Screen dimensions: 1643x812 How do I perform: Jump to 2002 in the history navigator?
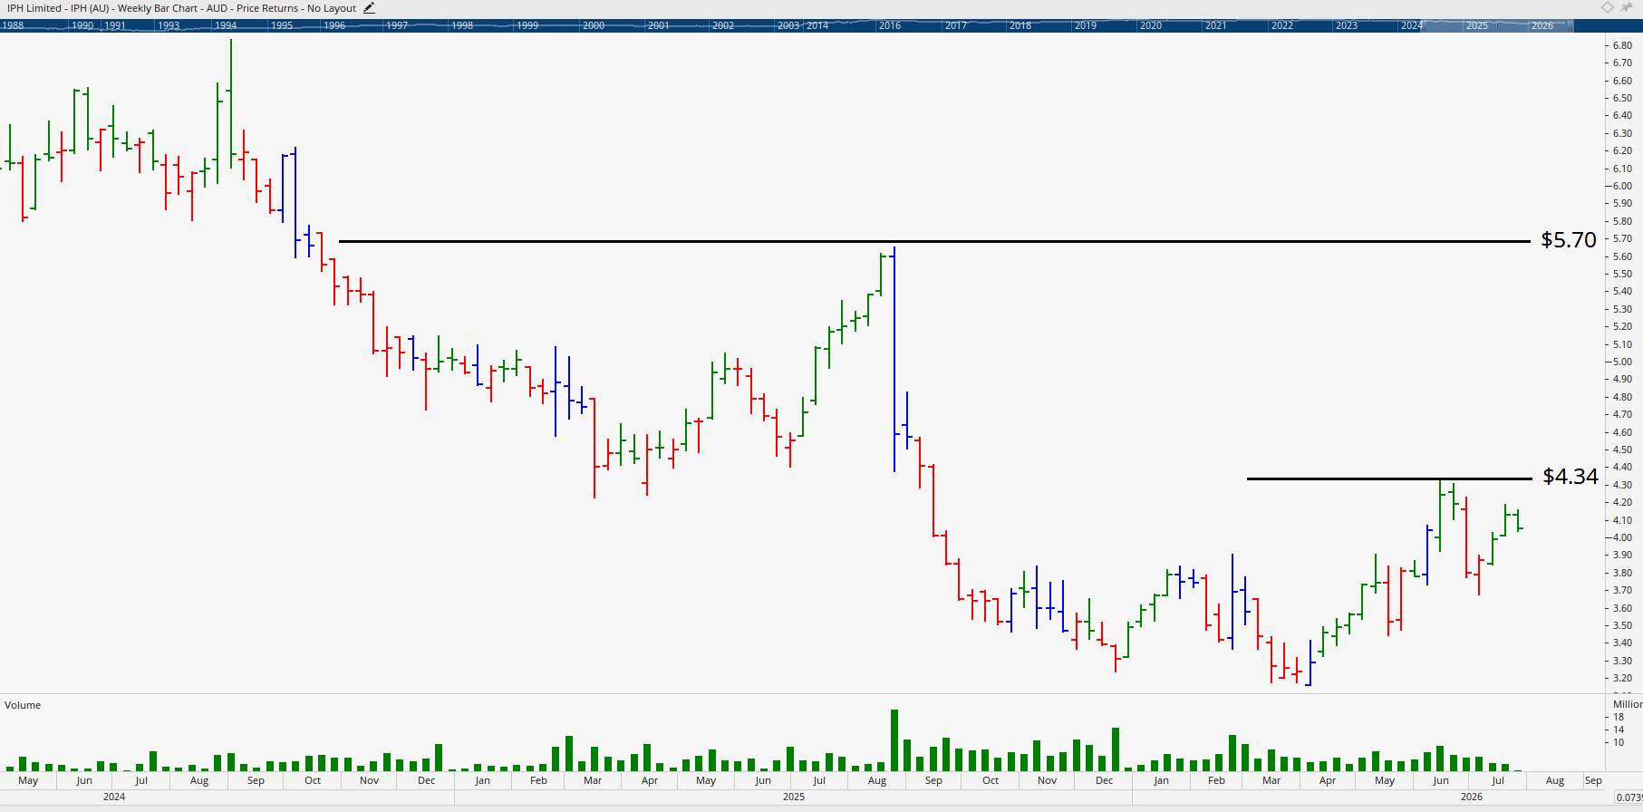pyautogui.click(x=723, y=25)
